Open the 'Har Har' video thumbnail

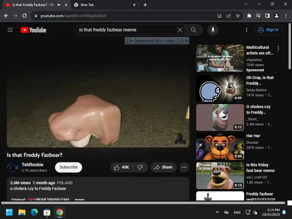[220, 147]
